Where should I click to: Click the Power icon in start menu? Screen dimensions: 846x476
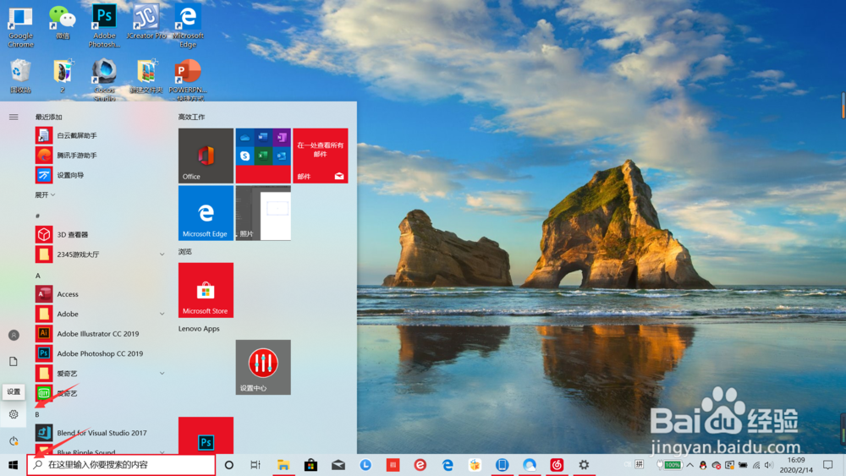pyautogui.click(x=14, y=441)
